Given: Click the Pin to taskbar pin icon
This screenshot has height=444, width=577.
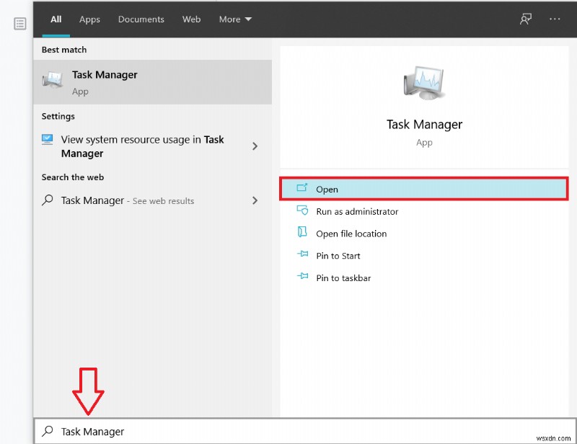Looking at the screenshot, I should 302,277.
